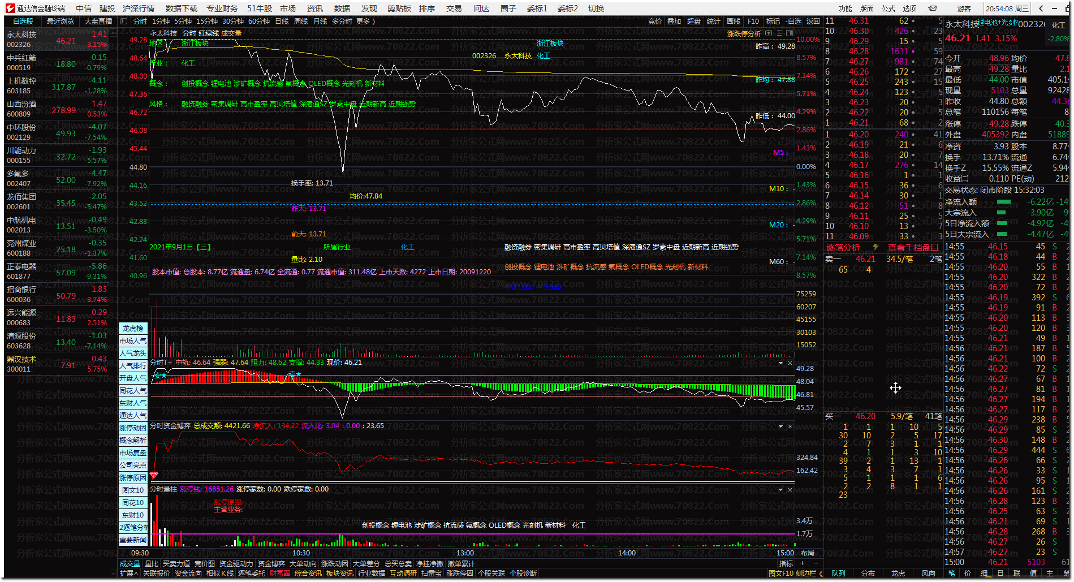This screenshot has width=1074, height=582.
Task: Open the 功能 menu
Action: pos(845,8)
